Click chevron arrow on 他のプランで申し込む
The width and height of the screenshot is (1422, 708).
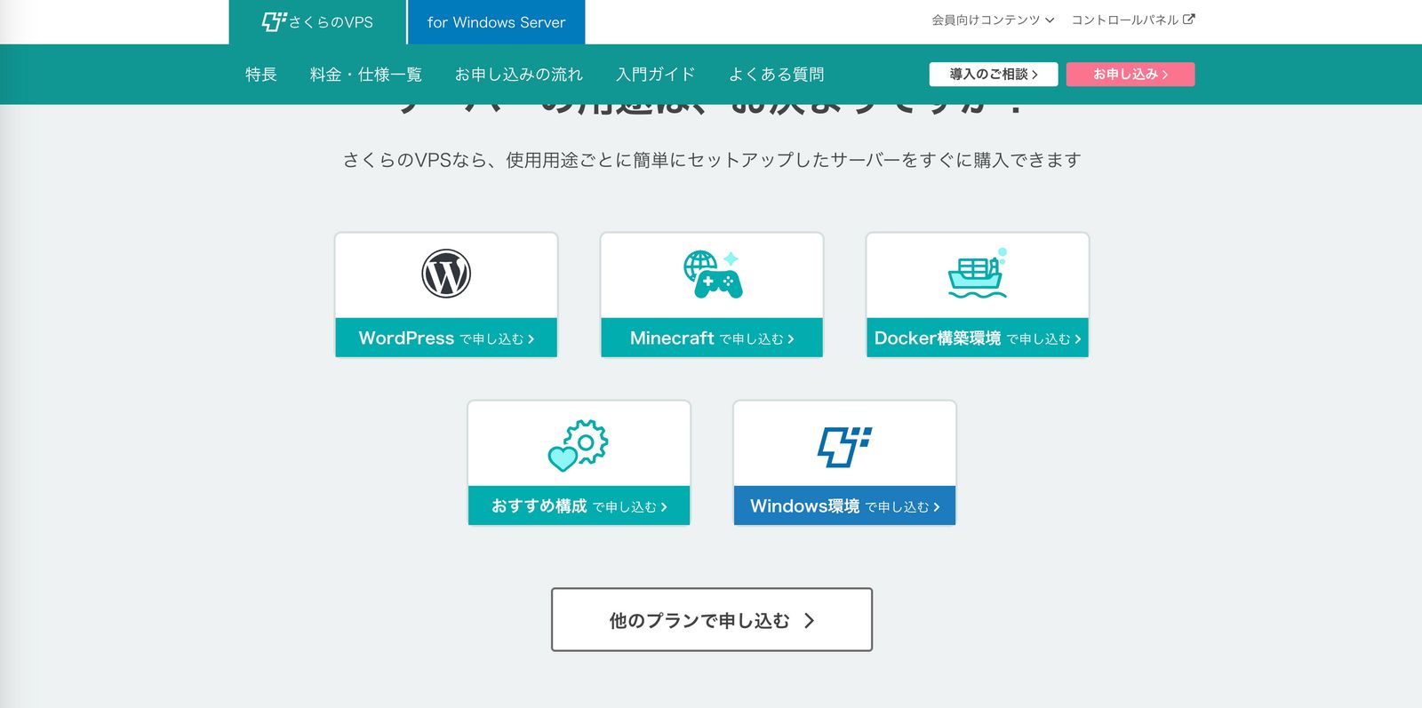tap(809, 620)
